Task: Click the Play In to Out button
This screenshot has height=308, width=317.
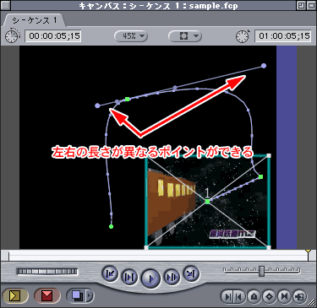Action: point(129,278)
